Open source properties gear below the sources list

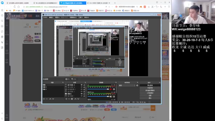[x=72, y=99]
